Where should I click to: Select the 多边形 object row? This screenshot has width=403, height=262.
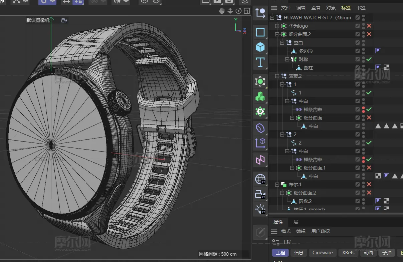tap(306, 51)
